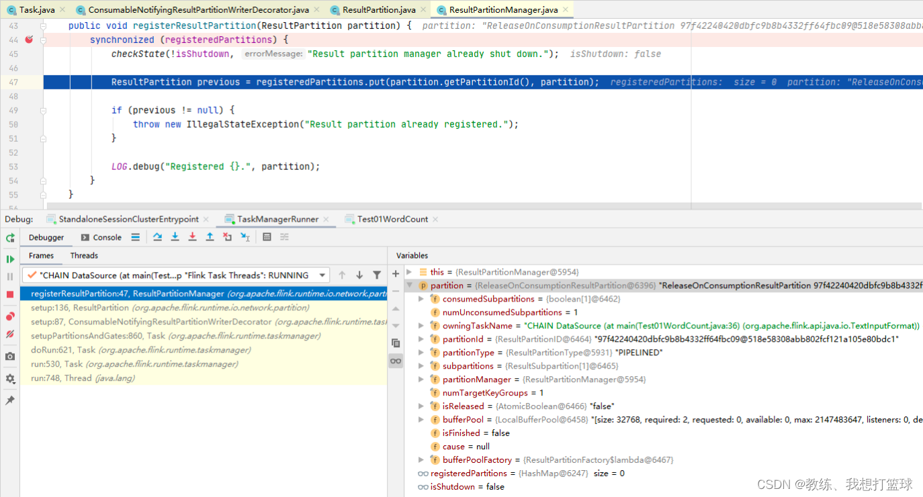Filter frames with funnel icon

pos(377,275)
